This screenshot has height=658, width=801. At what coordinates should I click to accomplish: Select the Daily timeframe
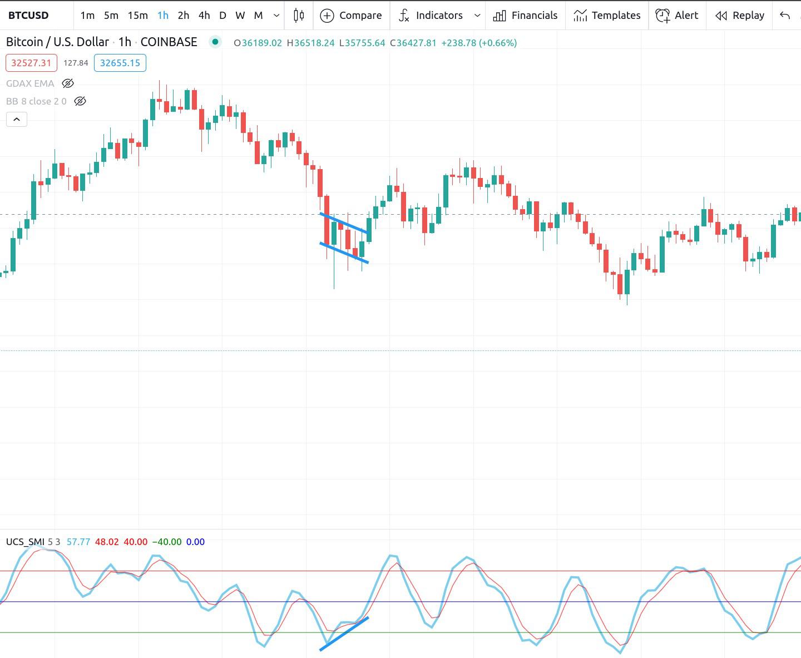pyautogui.click(x=222, y=16)
